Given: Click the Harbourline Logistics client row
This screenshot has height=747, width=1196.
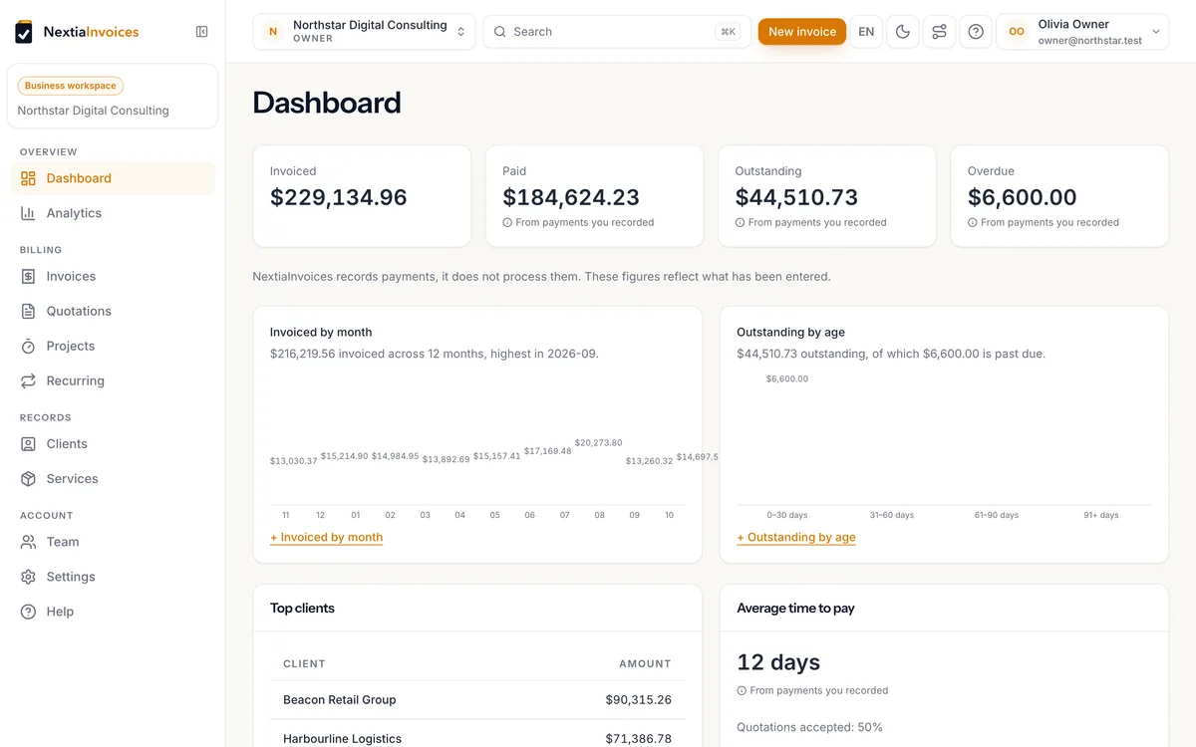Looking at the screenshot, I should [477, 738].
